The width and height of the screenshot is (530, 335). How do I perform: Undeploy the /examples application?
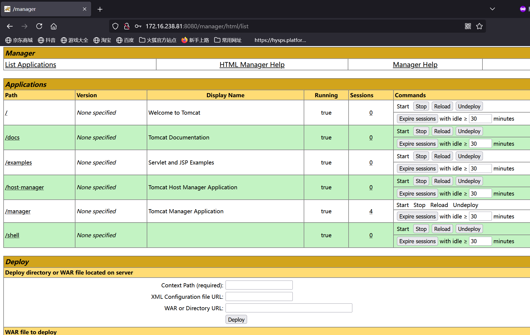tap(469, 156)
